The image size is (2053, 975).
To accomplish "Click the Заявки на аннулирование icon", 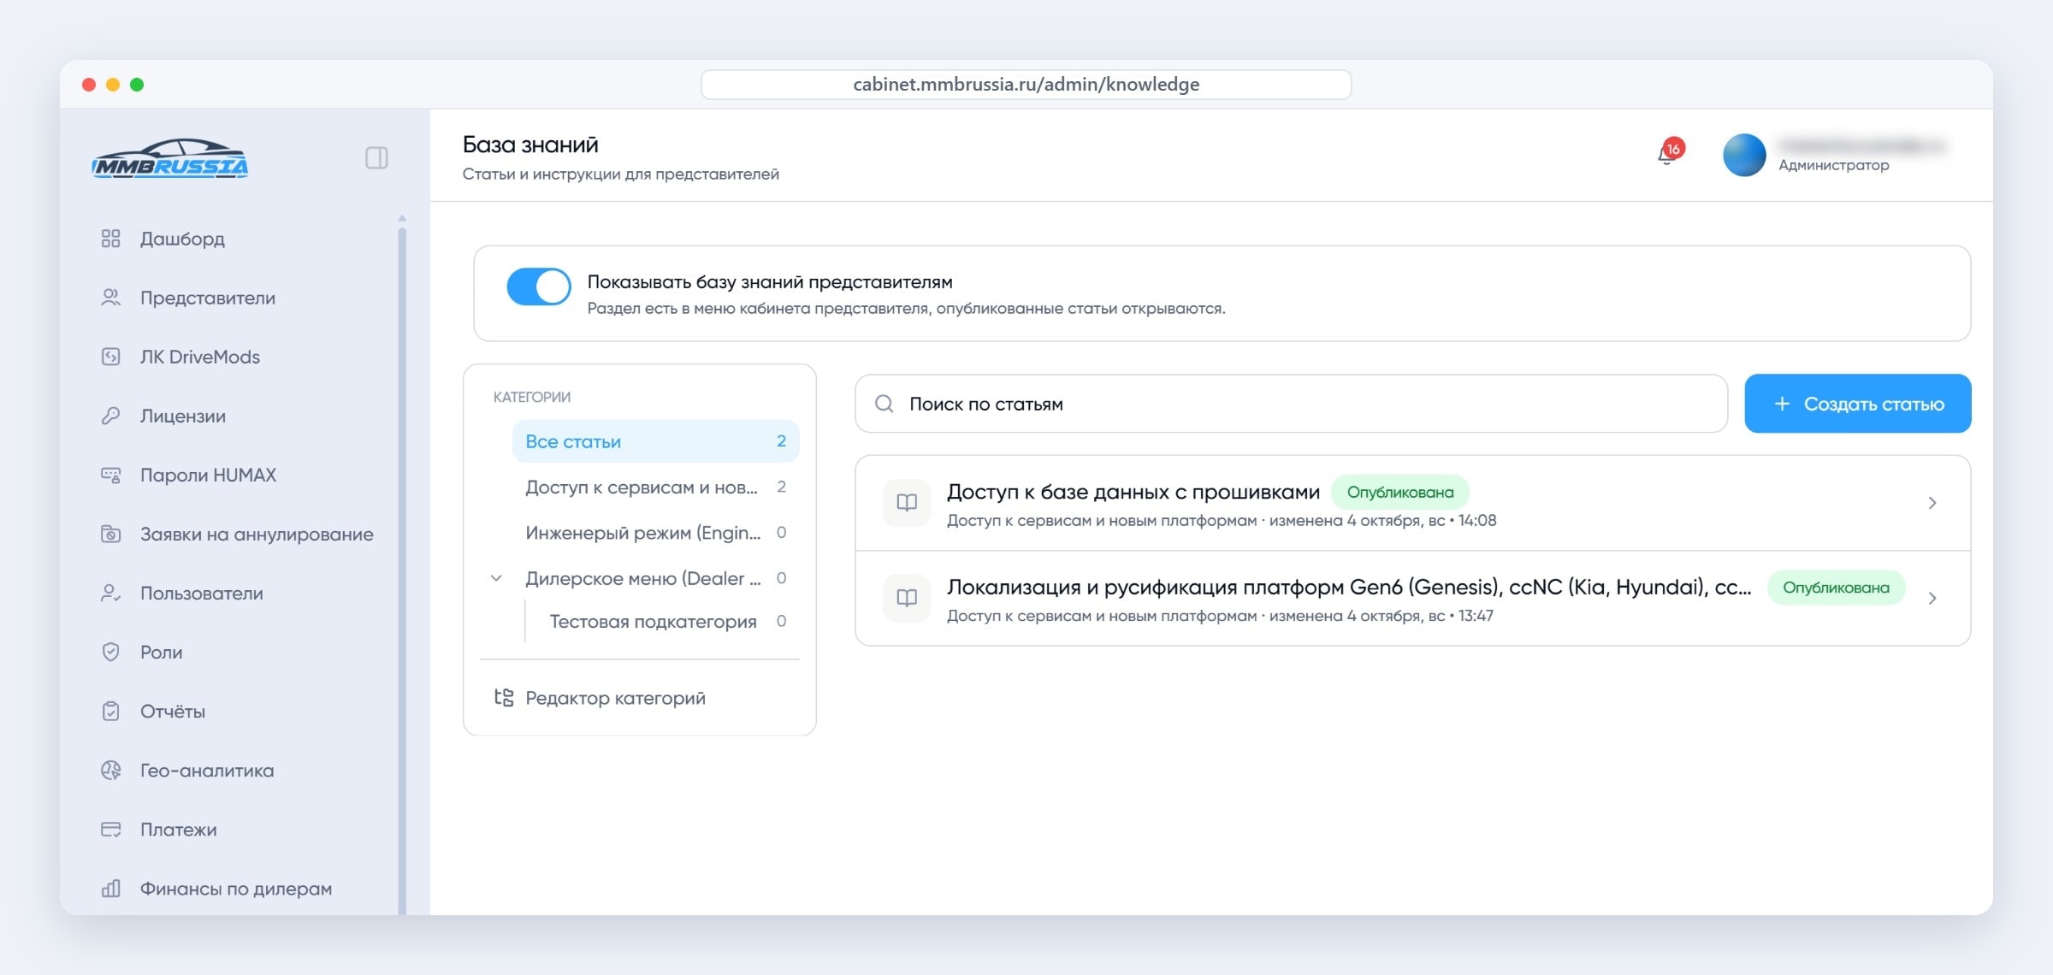I will tap(111, 534).
